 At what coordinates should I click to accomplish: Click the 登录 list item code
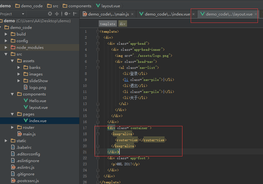[x=135, y=74]
